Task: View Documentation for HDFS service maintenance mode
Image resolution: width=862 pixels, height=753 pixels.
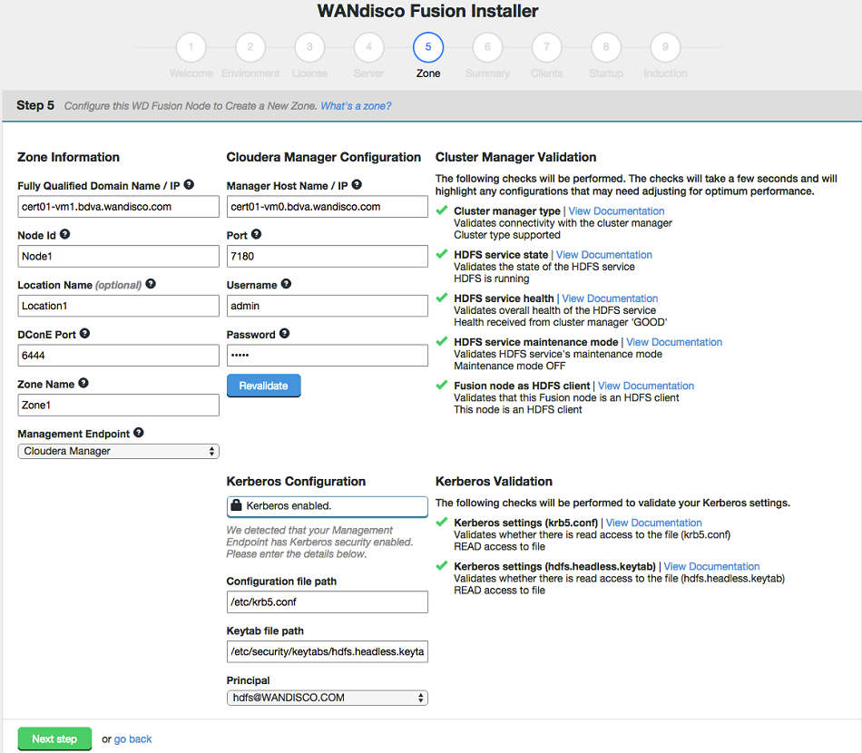Action: pyautogui.click(x=674, y=342)
